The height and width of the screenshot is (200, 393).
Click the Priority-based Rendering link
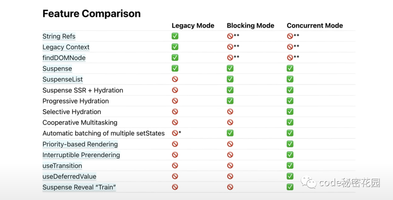click(80, 144)
